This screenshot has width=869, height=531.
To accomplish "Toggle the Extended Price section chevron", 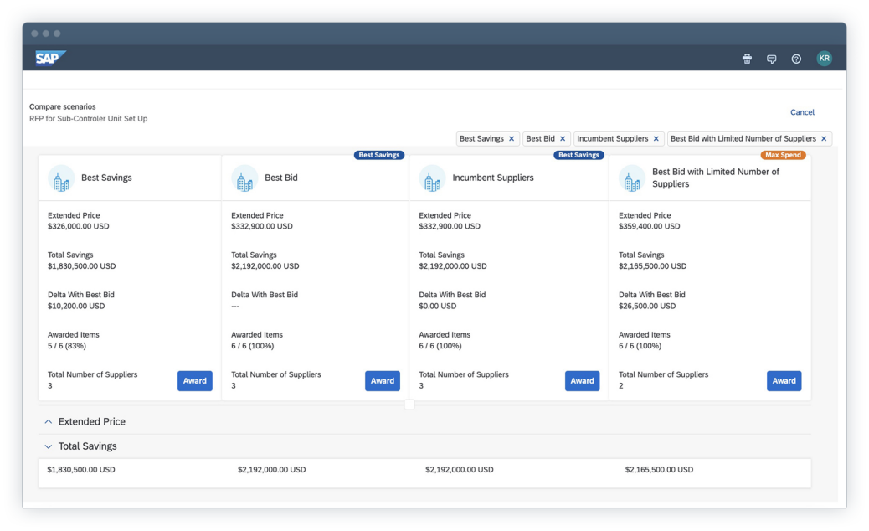I will coord(48,422).
